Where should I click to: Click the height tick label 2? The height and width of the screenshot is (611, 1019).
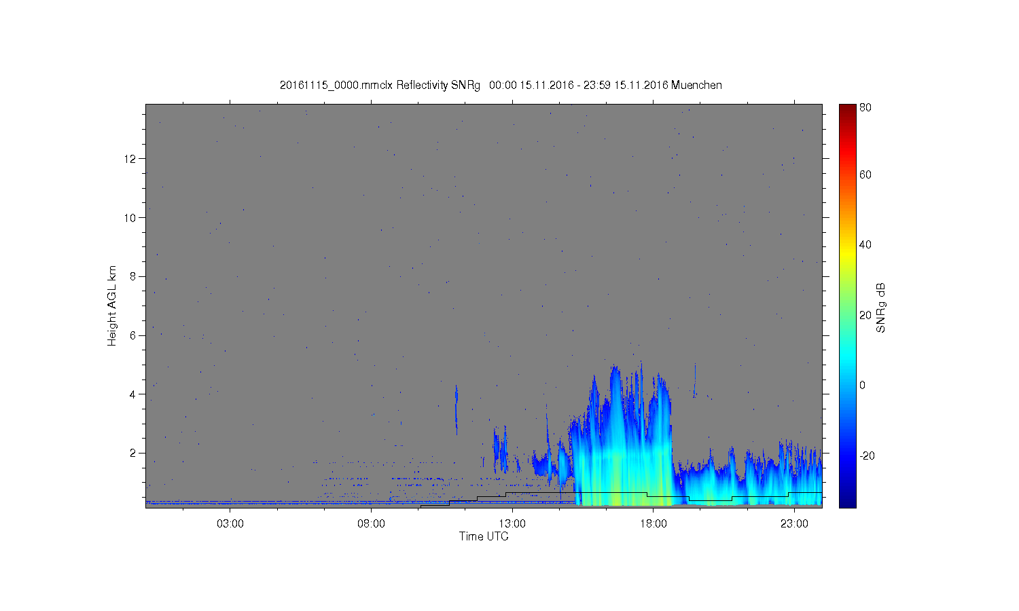[x=133, y=453]
